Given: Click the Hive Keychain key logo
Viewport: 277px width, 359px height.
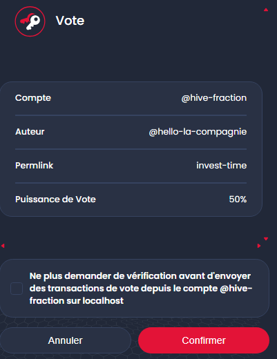Looking at the screenshot, I should [x=30, y=21].
